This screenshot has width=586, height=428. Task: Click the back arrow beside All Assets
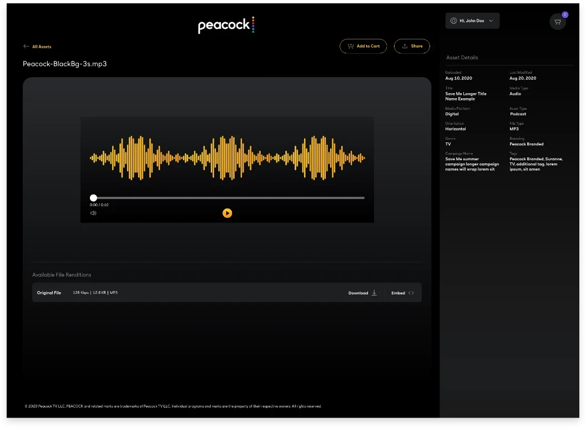26,47
